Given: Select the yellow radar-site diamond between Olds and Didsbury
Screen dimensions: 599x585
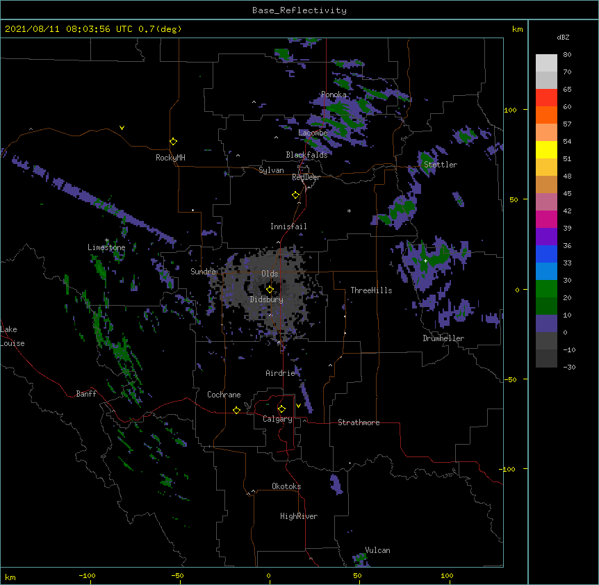Looking at the screenshot, I should point(270,289).
